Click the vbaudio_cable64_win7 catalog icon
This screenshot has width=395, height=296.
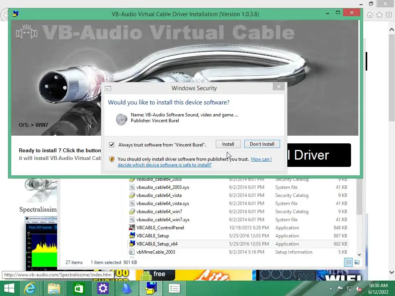132,212
